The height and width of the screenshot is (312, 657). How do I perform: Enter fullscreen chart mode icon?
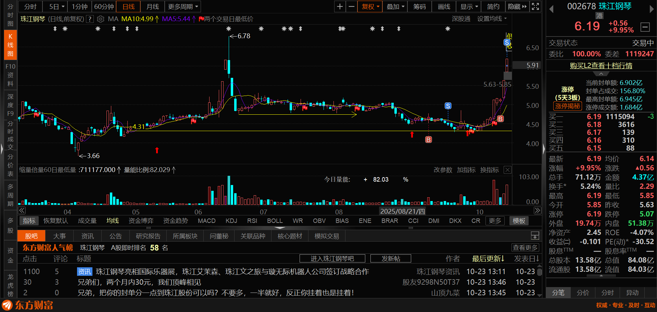(535, 6)
